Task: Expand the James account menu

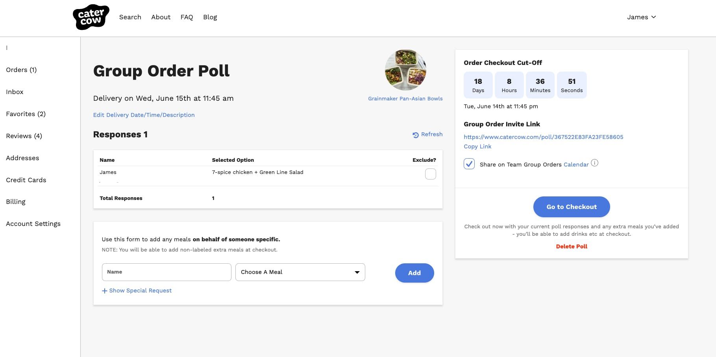Action: (641, 17)
